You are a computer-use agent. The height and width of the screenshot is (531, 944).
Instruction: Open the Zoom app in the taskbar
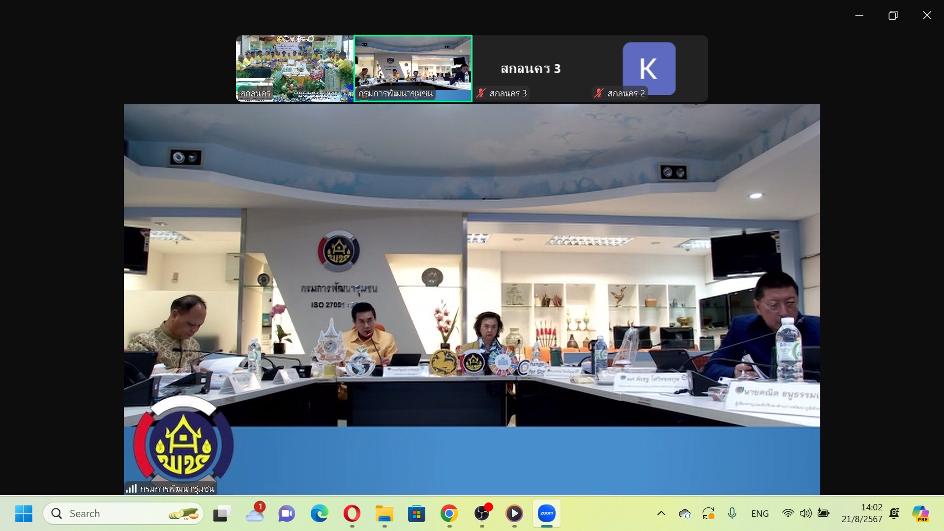[546, 514]
